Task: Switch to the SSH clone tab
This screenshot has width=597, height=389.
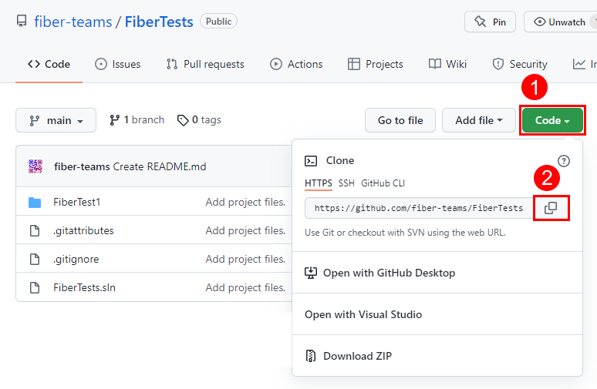Action: tap(346, 183)
